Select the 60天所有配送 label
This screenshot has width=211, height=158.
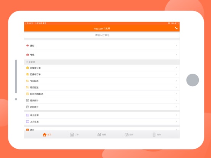pyautogui.click(x=37, y=94)
